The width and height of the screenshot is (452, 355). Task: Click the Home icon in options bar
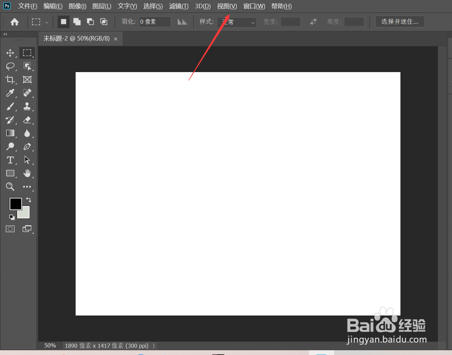(x=14, y=22)
